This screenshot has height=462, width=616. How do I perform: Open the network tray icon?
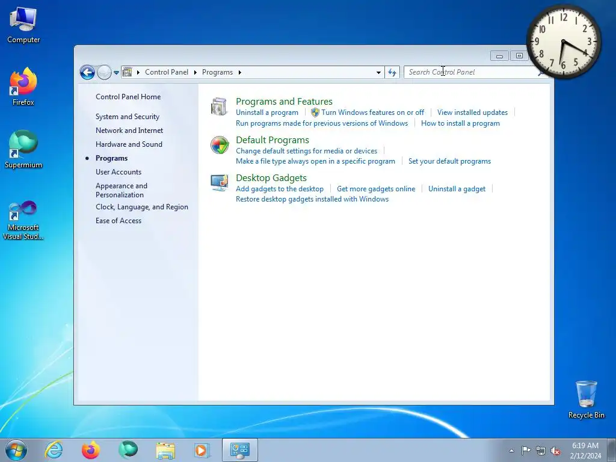541,451
